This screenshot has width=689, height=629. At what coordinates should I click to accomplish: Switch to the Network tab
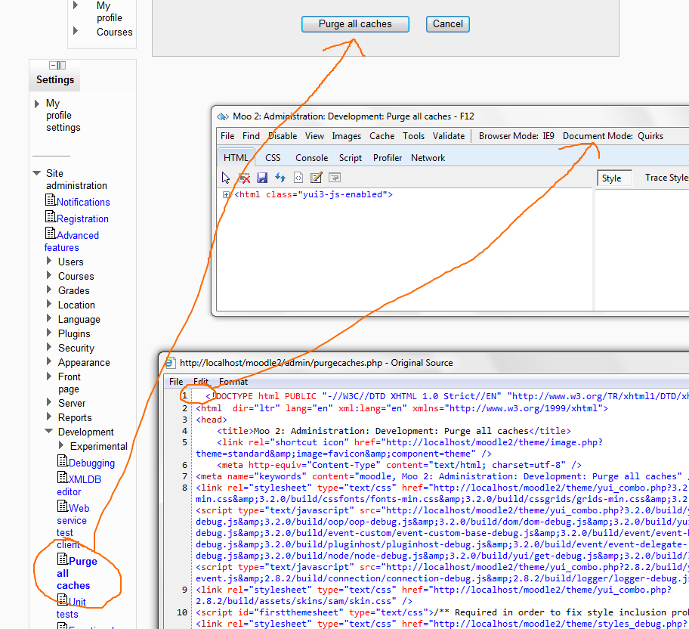428,158
